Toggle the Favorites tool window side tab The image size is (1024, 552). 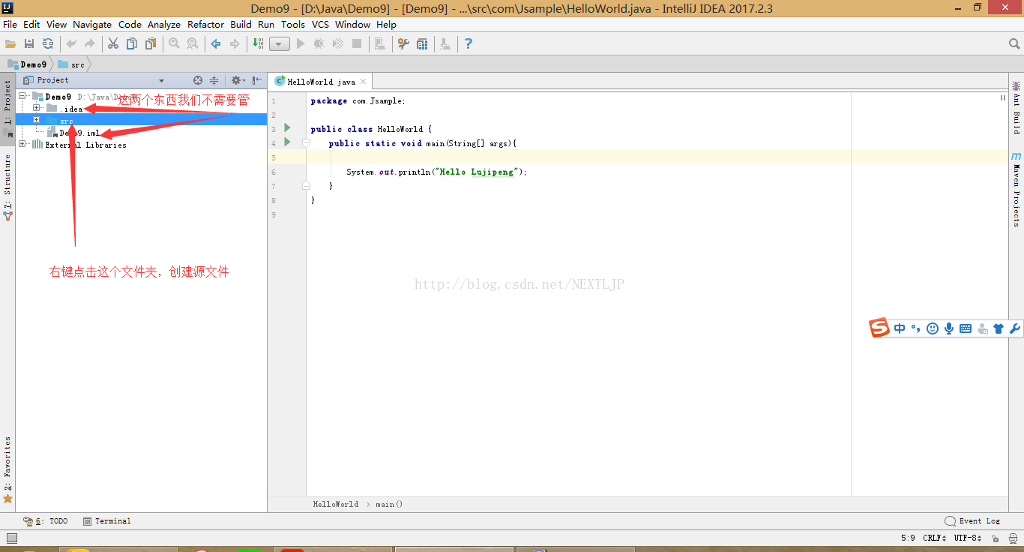tap(7, 469)
